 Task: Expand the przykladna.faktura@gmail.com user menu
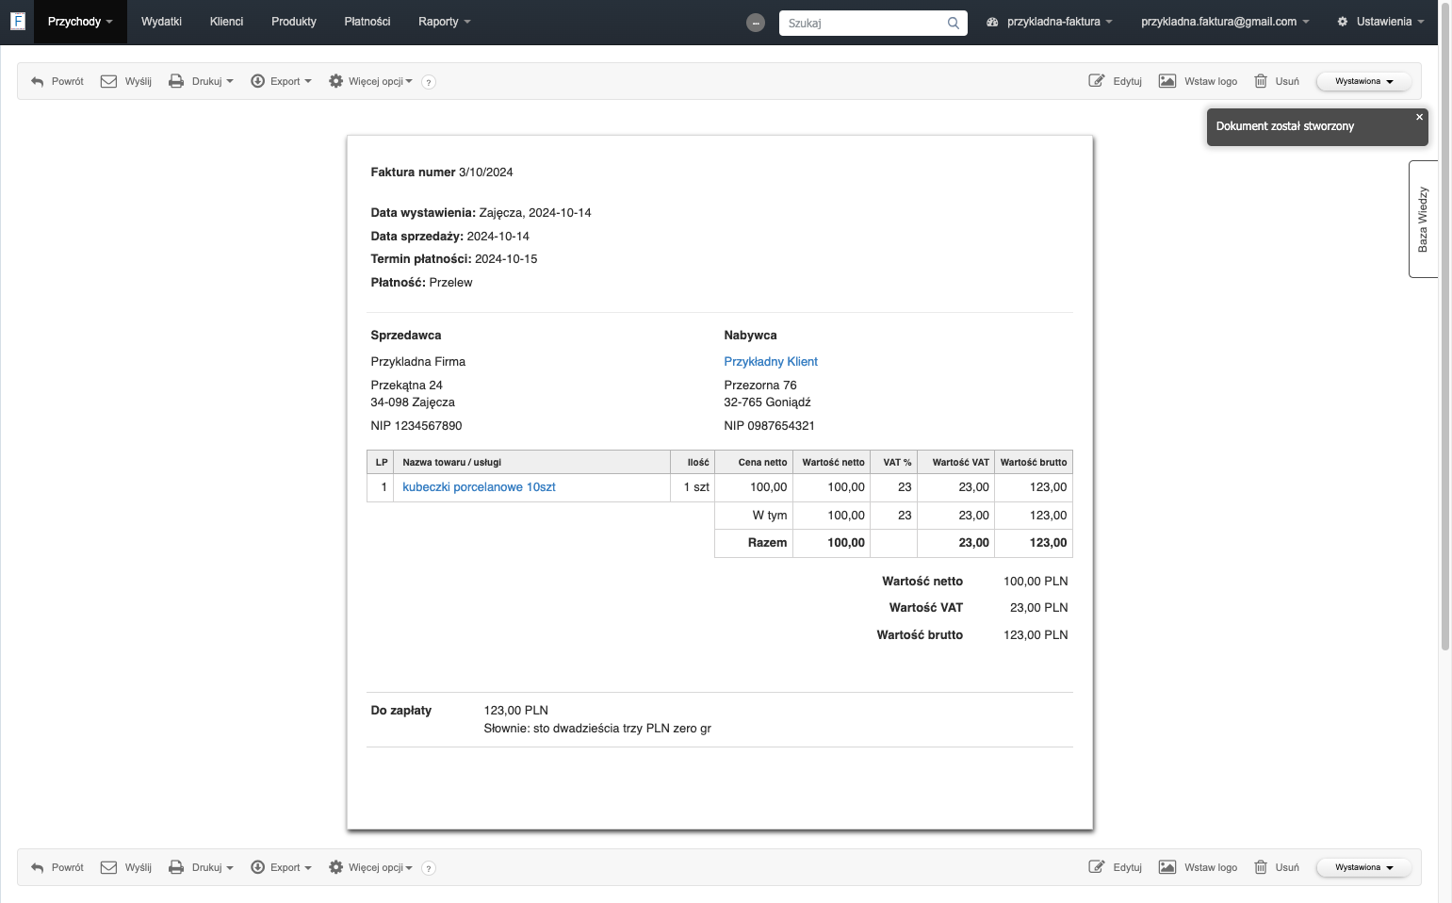point(1225,22)
